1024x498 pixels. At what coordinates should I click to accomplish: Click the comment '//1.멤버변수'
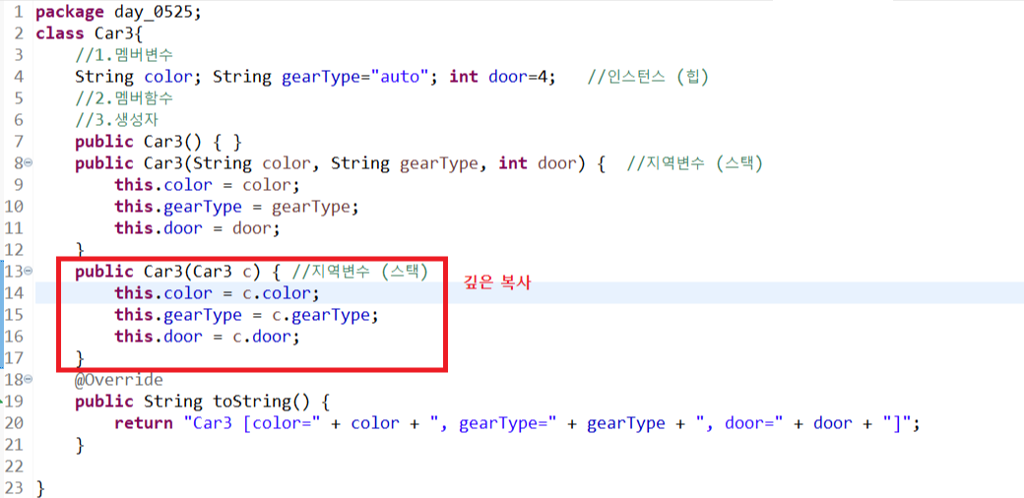point(123,55)
